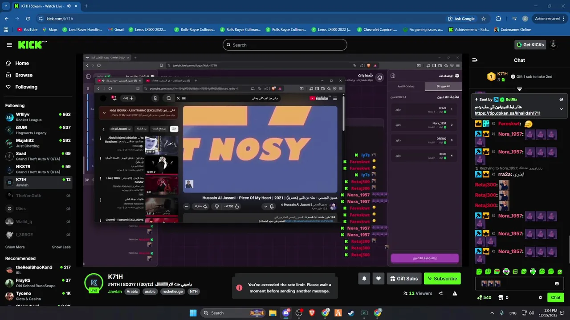Open theRealShooKon3 recommended channel
Viewport: 570px width, 320px height.
[38, 270]
